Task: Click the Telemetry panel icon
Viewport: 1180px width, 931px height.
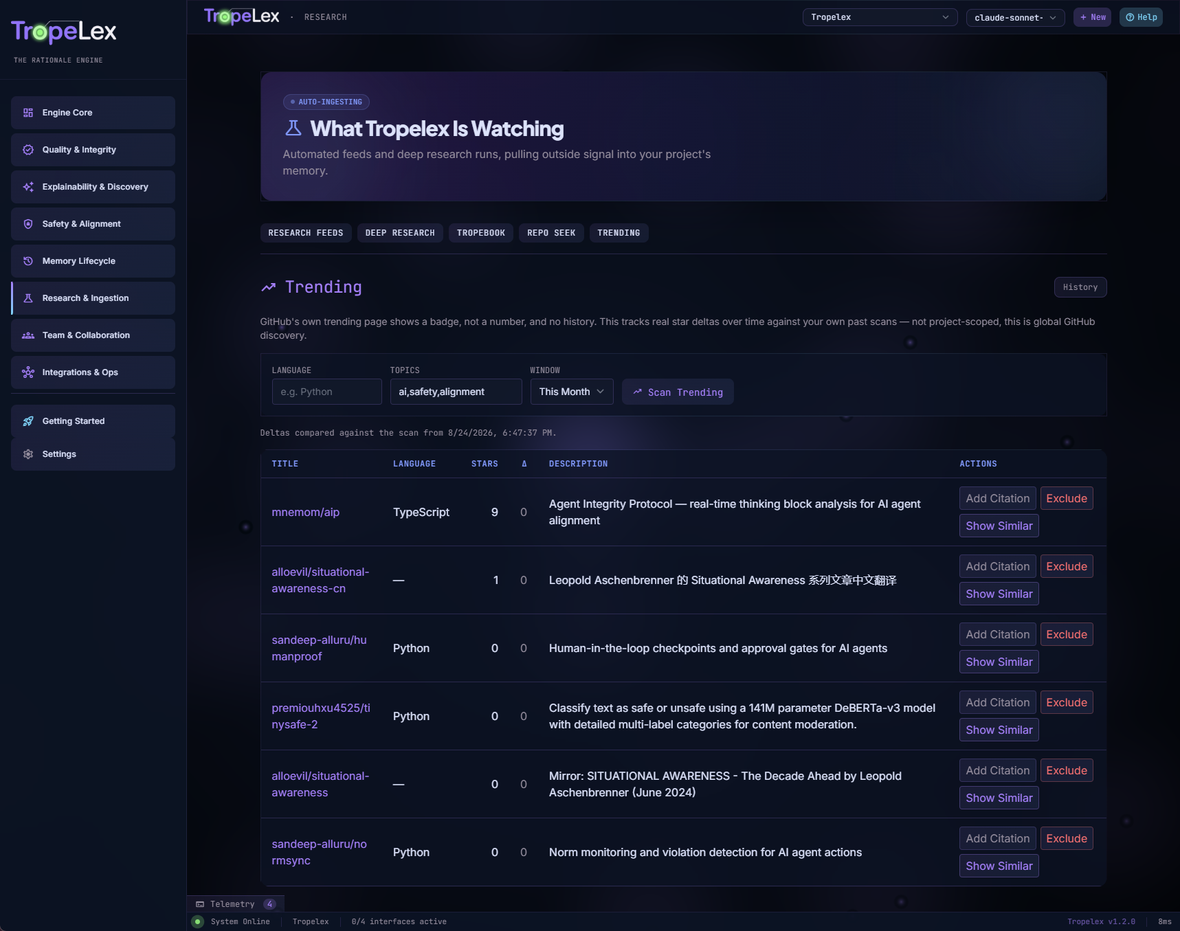Action: (x=200, y=904)
